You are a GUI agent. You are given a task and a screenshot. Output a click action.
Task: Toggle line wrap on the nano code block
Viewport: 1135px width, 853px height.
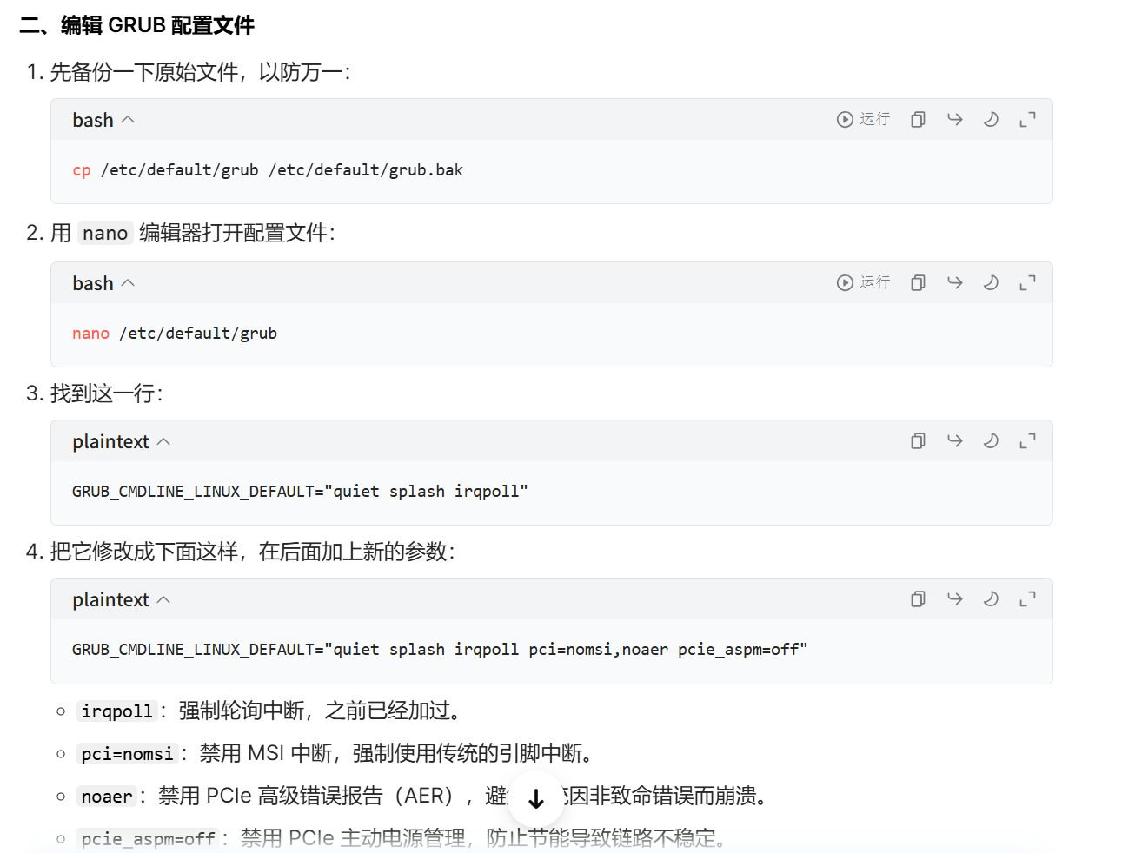tap(954, 282)
